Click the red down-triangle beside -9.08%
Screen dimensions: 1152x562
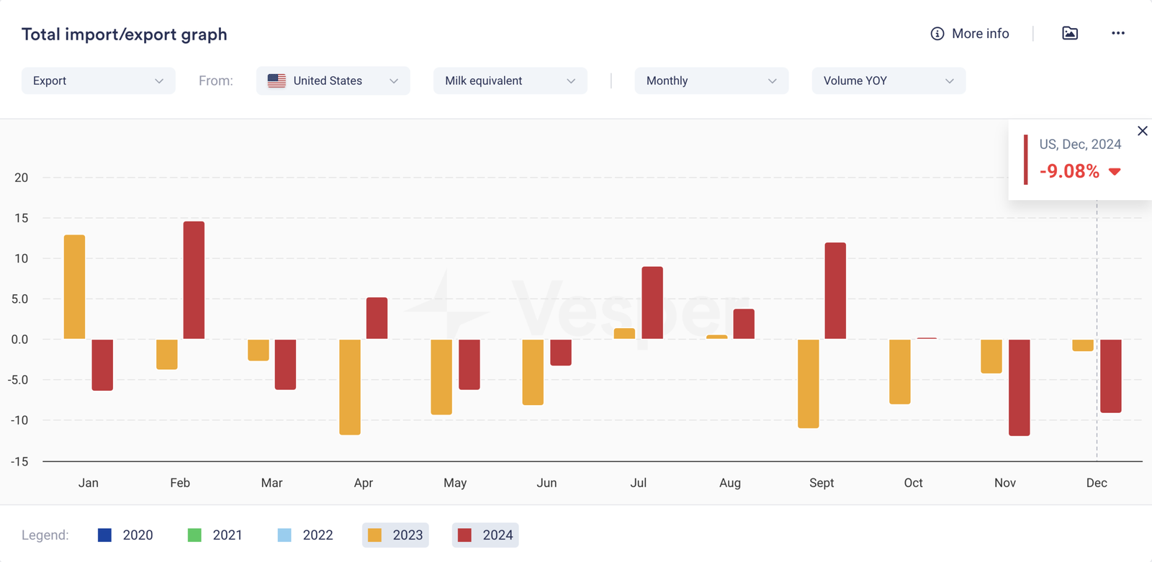[1115, 171]
